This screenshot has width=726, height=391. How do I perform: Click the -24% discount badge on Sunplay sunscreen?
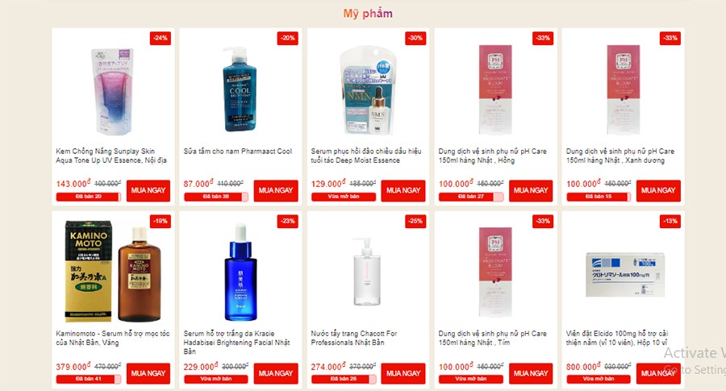(x=161, y=38)
